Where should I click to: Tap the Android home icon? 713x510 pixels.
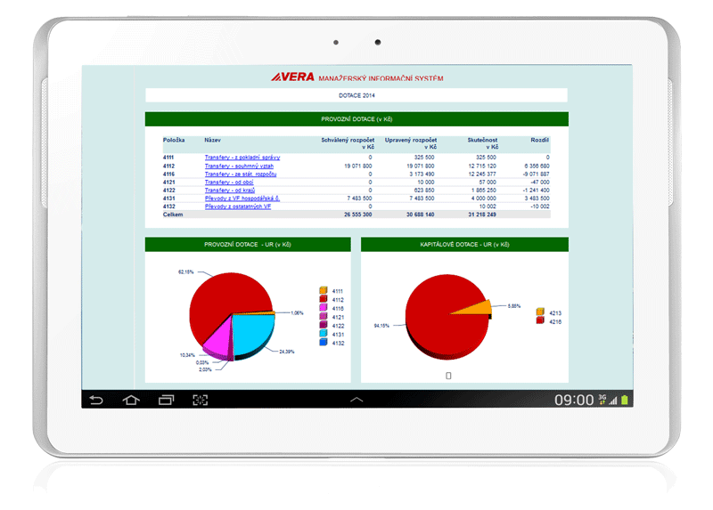(x=131, y=400)
